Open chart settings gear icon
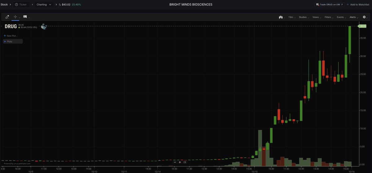This screenshot has height=173, width=372. coord(364,17)
